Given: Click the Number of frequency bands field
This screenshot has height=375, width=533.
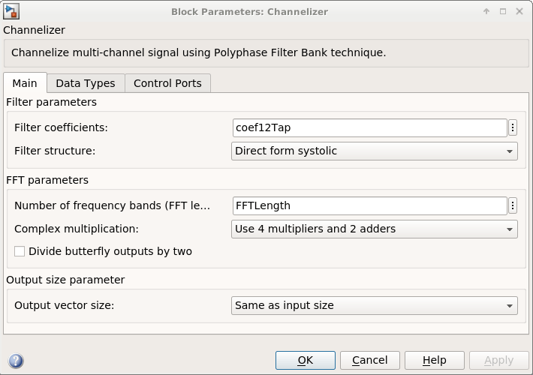Looking at the screenshot, I should click(x=369, y=205).
